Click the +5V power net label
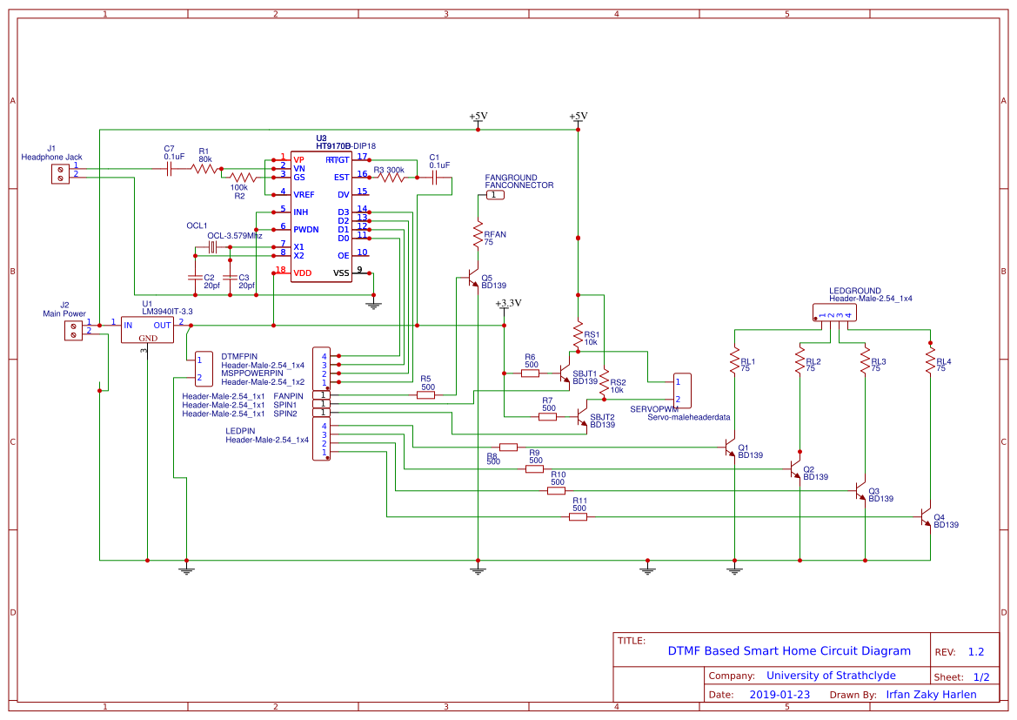The width and height of the screenshot is (1017, 720). [477, 114]
